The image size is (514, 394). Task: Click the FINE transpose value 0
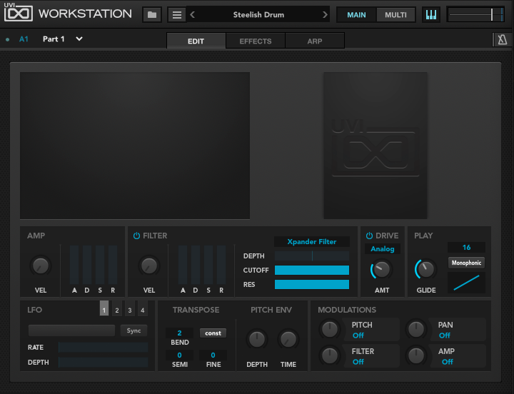213,355
